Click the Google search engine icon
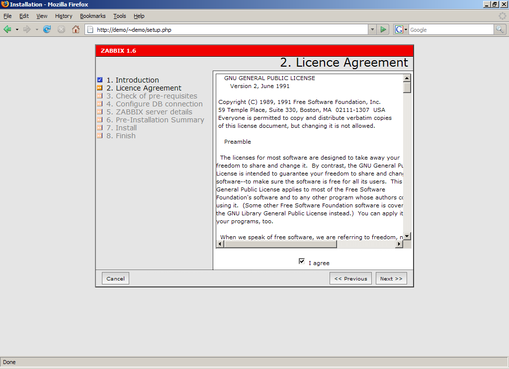 [x=399, y=29]
